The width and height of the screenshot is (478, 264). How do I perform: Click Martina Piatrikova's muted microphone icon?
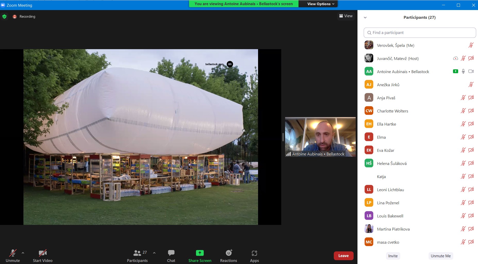(463, 229)
